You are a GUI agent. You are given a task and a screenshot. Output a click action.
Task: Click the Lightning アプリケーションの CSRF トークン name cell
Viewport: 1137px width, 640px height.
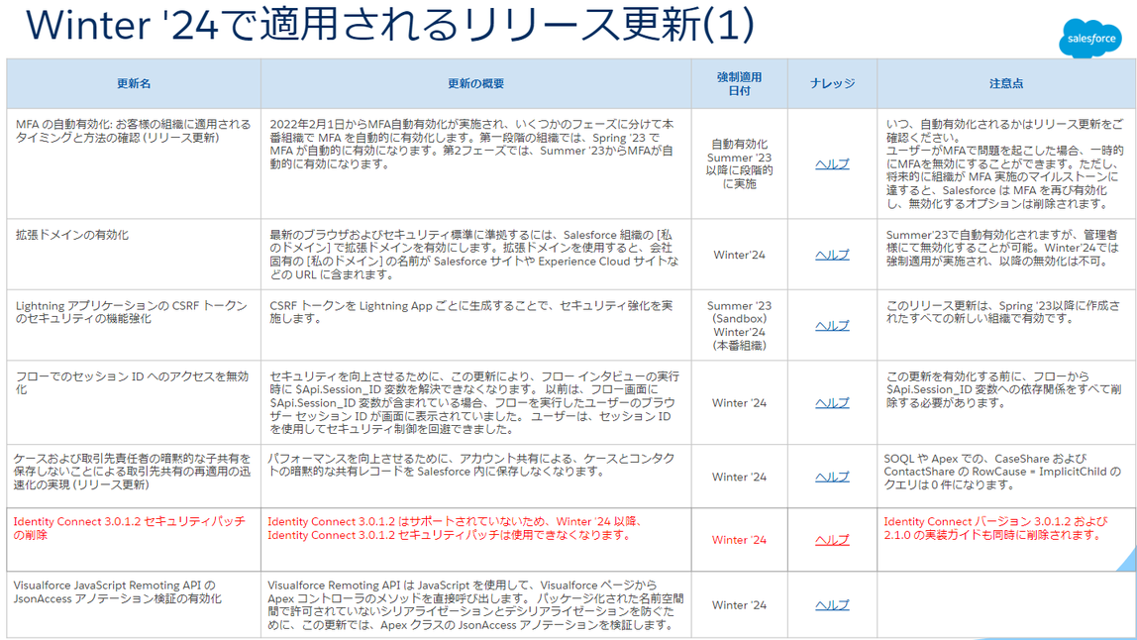[134, 325]
